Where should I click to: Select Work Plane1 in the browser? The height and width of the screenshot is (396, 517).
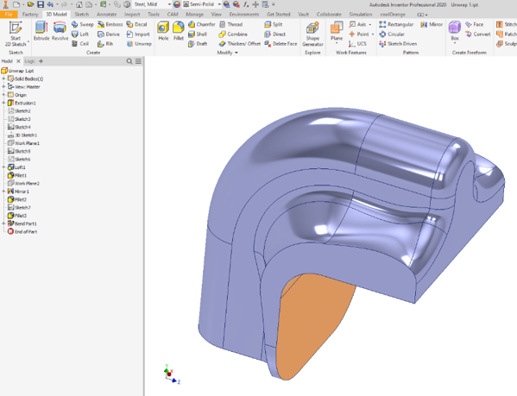point(23,143)
